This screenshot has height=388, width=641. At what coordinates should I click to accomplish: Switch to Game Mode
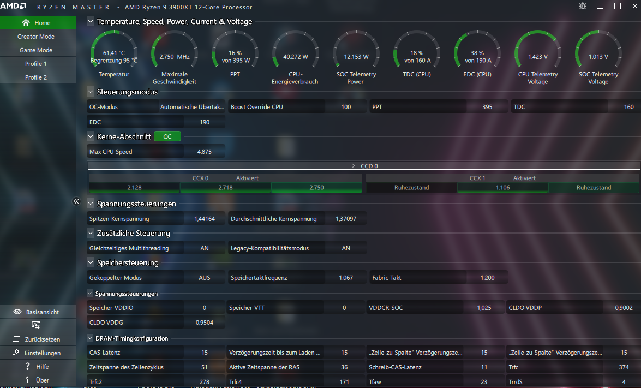tap(38, 50)
